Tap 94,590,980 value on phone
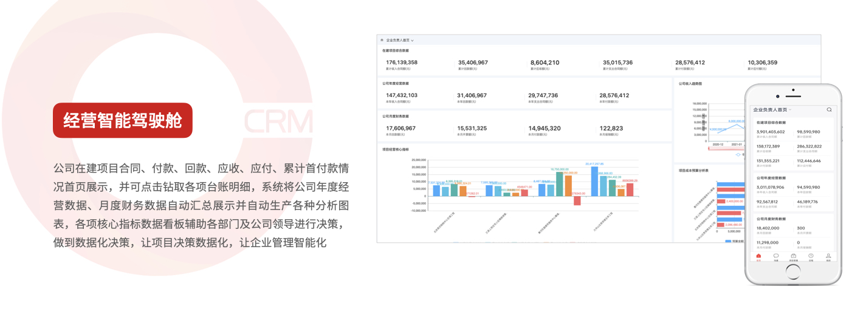Viewport: 863px width, 323px height. click(x=808, y=188)
